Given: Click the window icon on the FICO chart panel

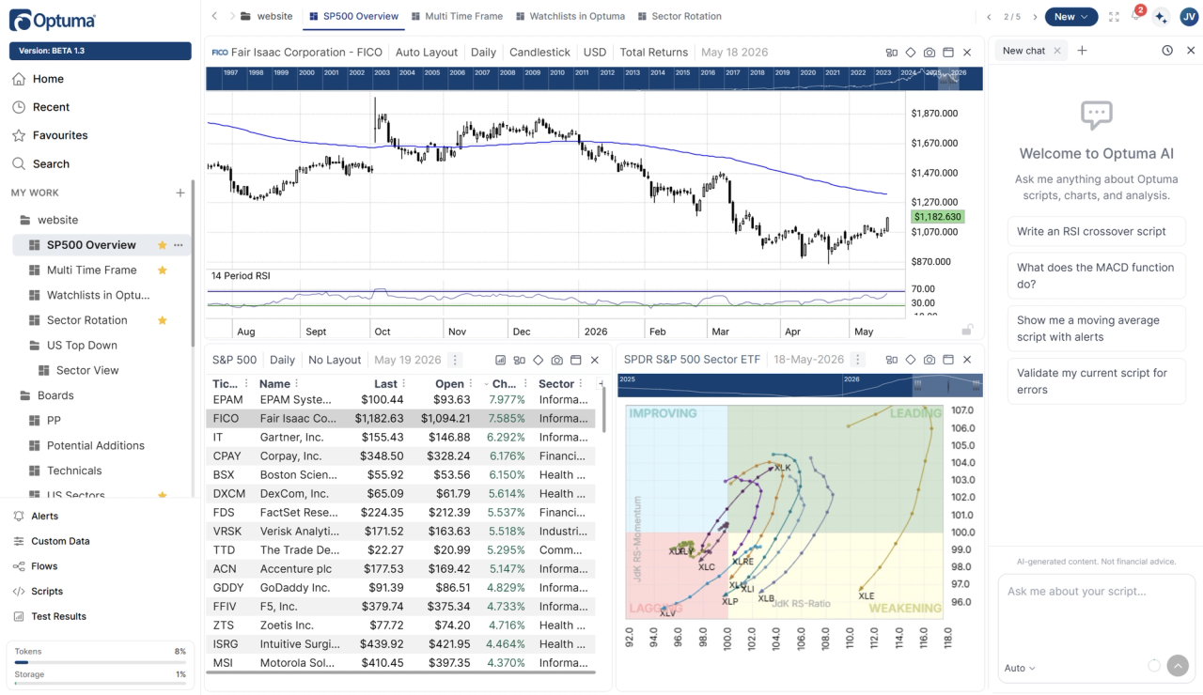Looking at the screenshot, I should [x=948, y=53].
